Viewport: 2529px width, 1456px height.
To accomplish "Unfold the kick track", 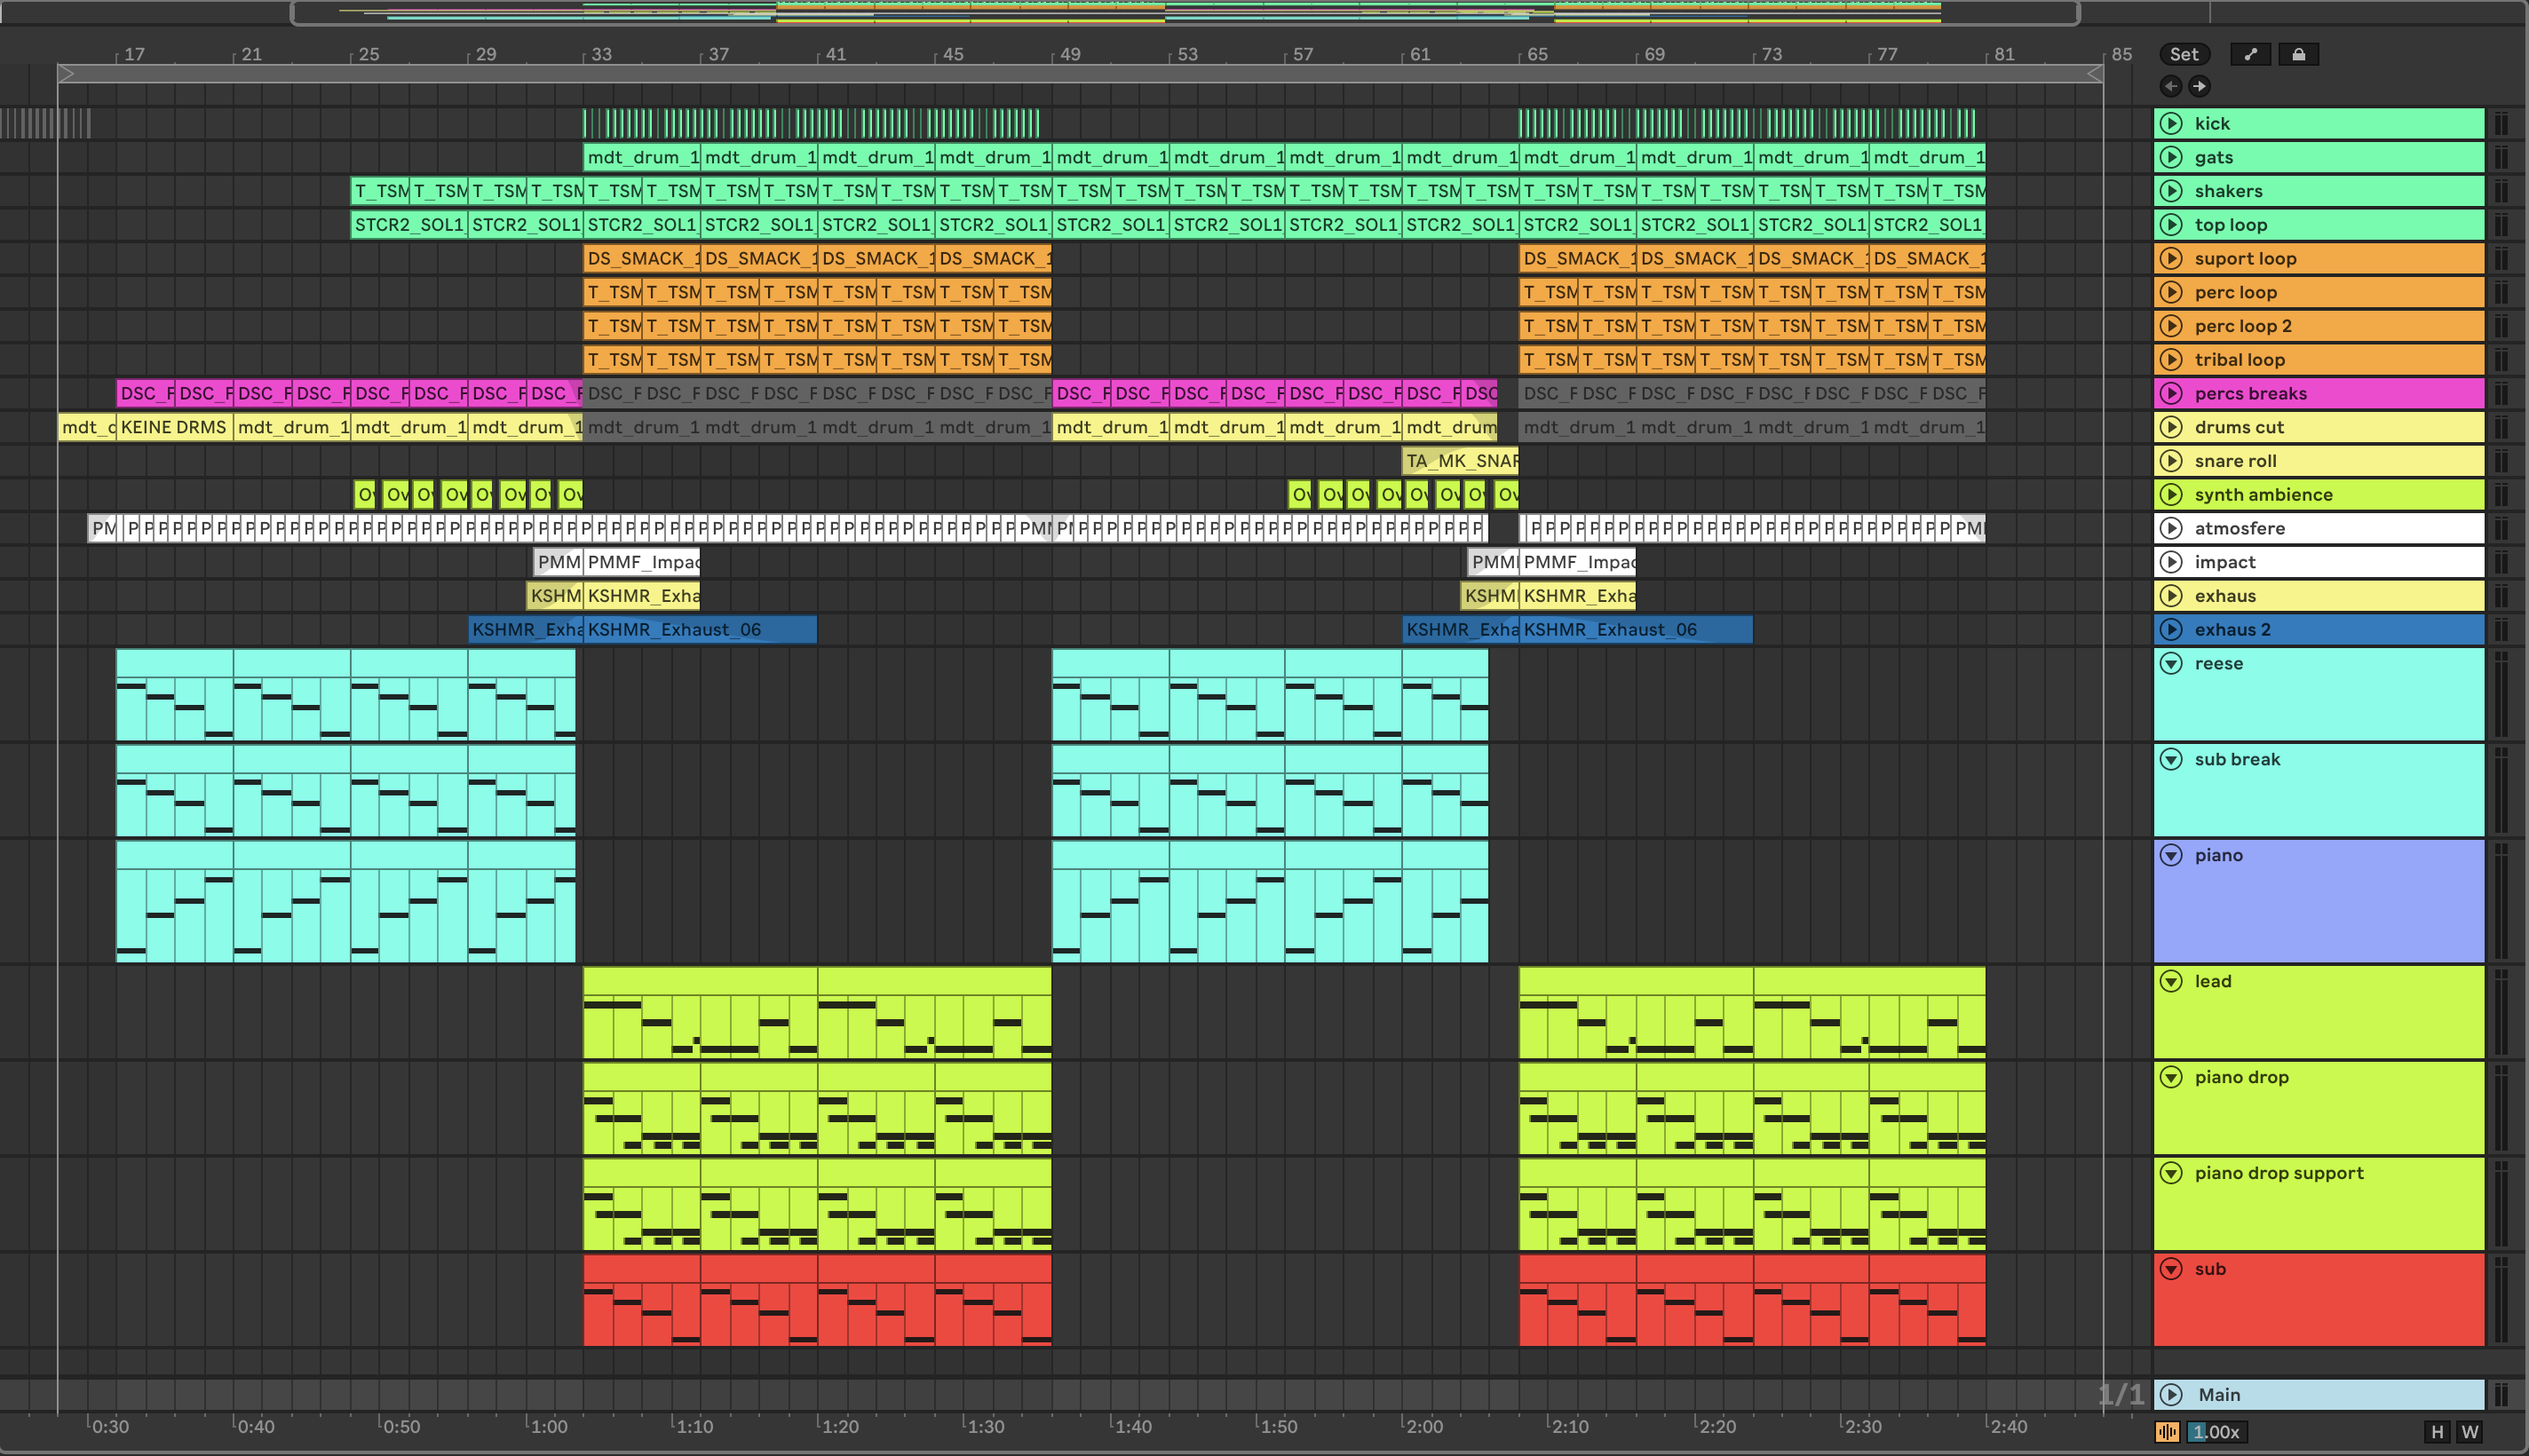I will coord(2171,124).
